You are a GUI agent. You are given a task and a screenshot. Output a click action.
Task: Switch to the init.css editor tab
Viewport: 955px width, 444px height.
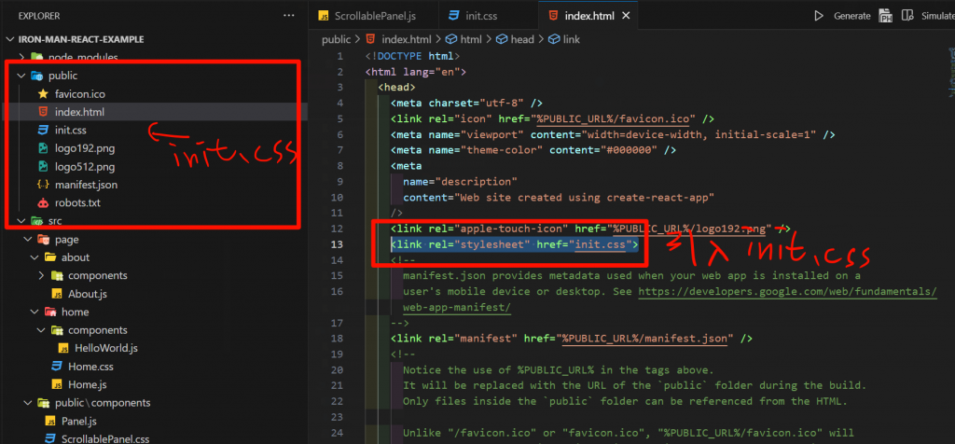(x=489, y=16)
